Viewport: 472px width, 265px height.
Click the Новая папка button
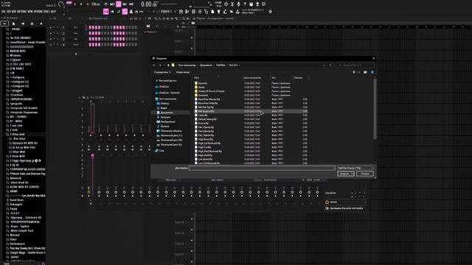click(x=182, y=72)
